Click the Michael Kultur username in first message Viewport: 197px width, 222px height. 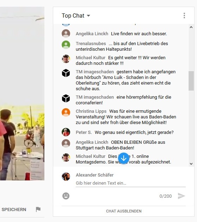pos(91,58)
